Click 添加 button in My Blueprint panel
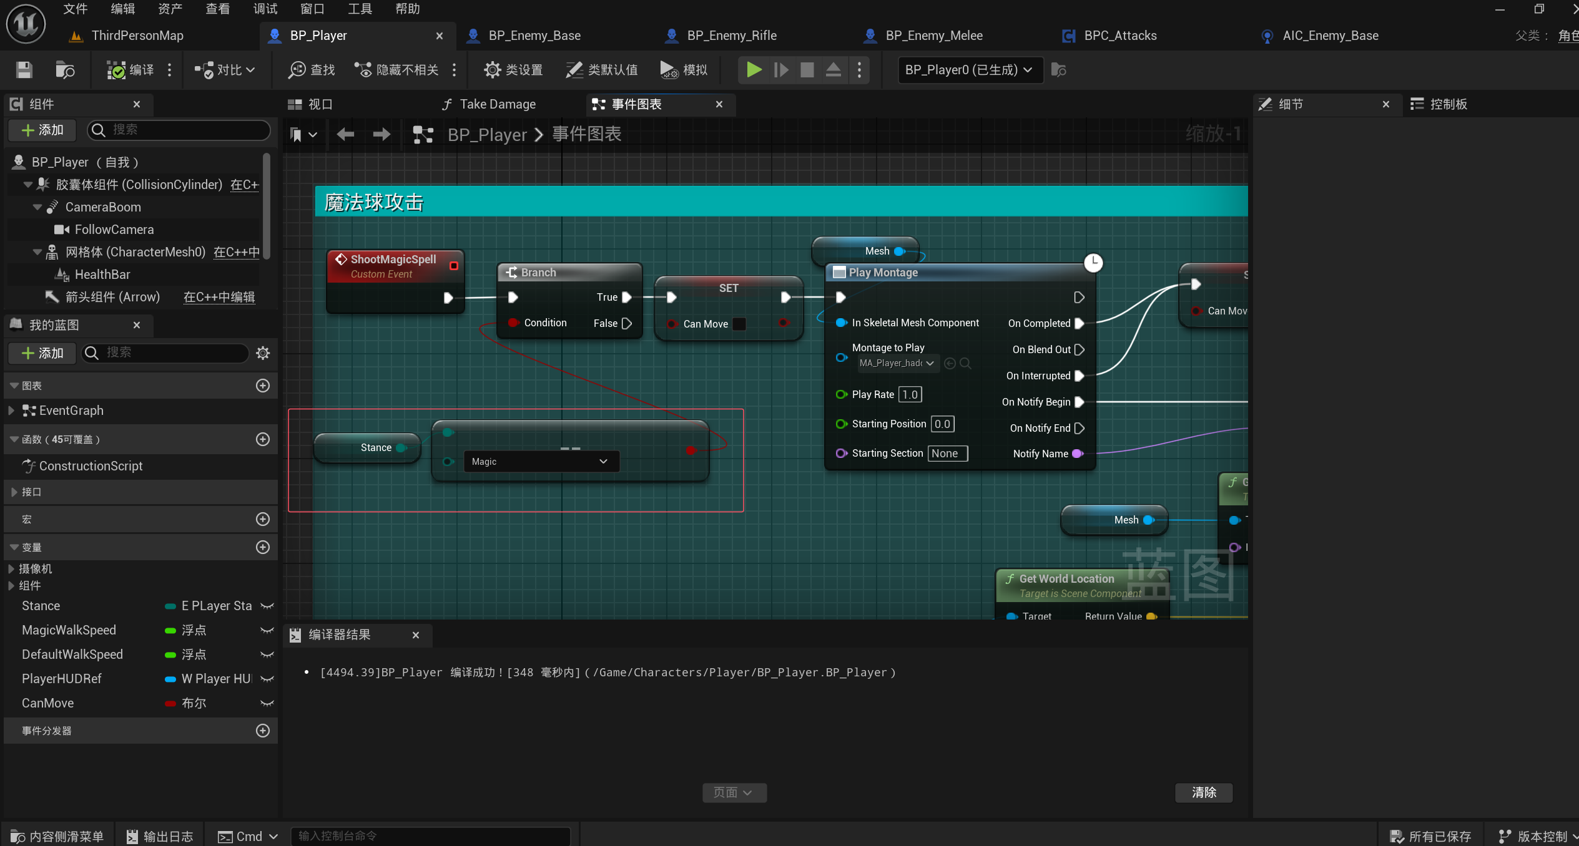The width and height of the screenshot is (1579, 846). click(42, 353)
